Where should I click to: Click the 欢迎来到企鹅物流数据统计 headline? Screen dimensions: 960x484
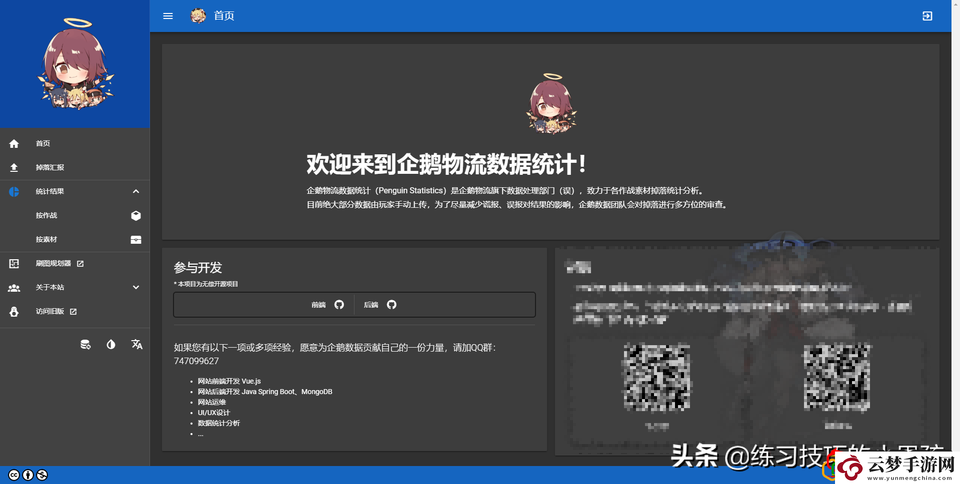[x=446, y=164]
